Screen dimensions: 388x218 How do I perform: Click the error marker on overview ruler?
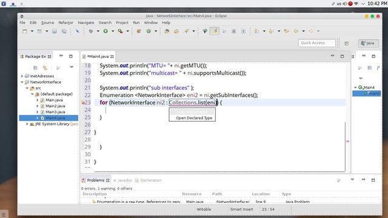click(347, 141)
